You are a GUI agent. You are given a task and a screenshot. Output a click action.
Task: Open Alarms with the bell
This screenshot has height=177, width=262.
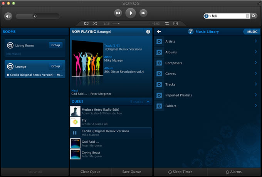point(234,172)
